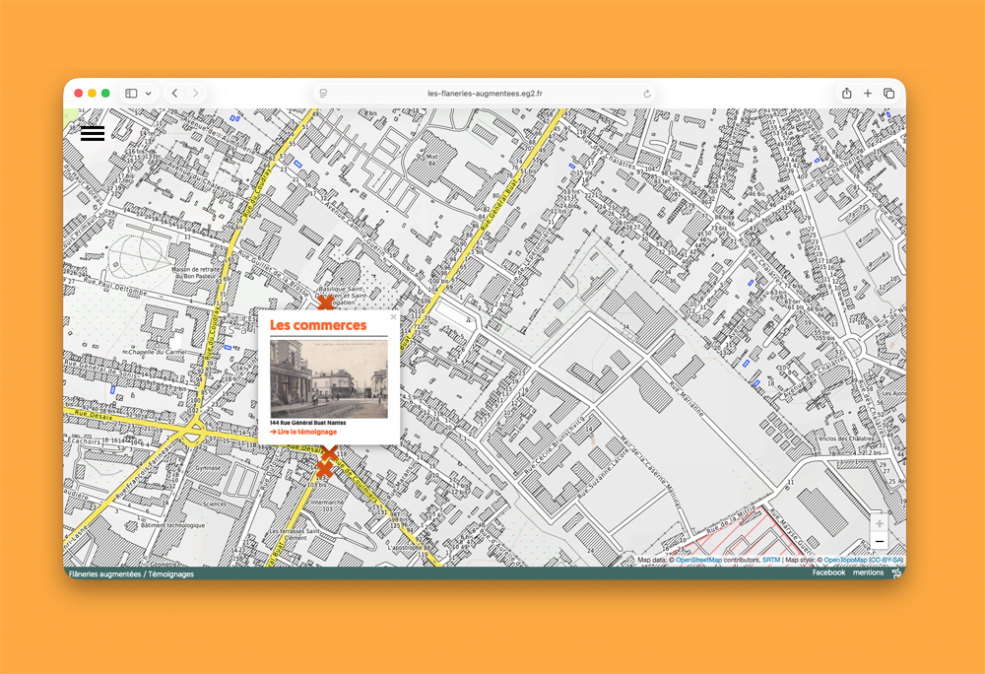This screenshot has height=674, width=985.
Task: Select the orange X marker on Rue Desaix
Action: click(329, 453)
